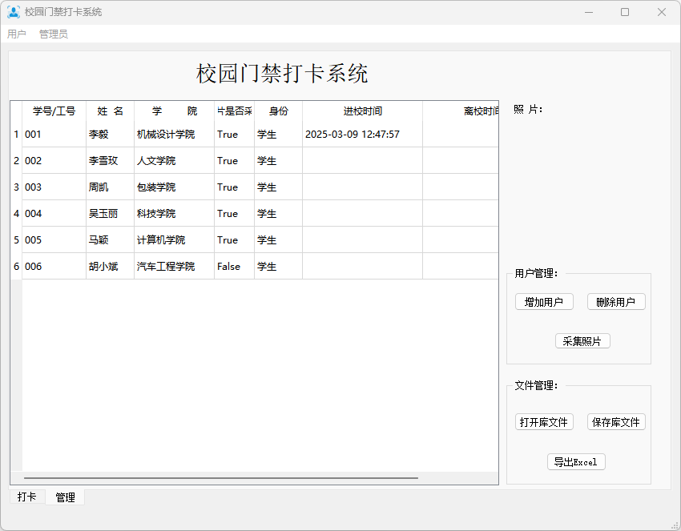The height and width of the screenshot is (531, 681).
Task: Click the 删除用户 button
Action: pyautogui.click(x=615, y=302)
